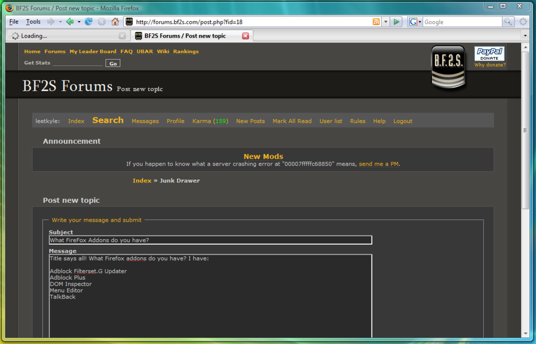This screenshot has width=536, height=344.
Task: Click the Firefox icon in title bar
Action: (9, 8)
